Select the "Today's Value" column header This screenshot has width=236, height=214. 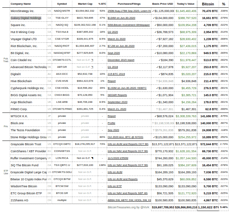[x=186, y=4]
